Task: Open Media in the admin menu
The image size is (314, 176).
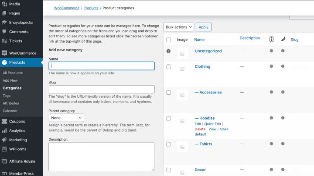Action: tap(14, 4)
